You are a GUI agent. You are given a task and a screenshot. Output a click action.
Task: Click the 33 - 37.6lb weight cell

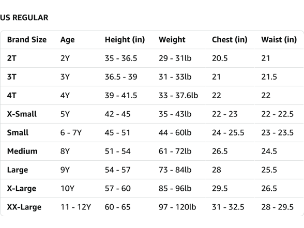(x=178, y=95)
